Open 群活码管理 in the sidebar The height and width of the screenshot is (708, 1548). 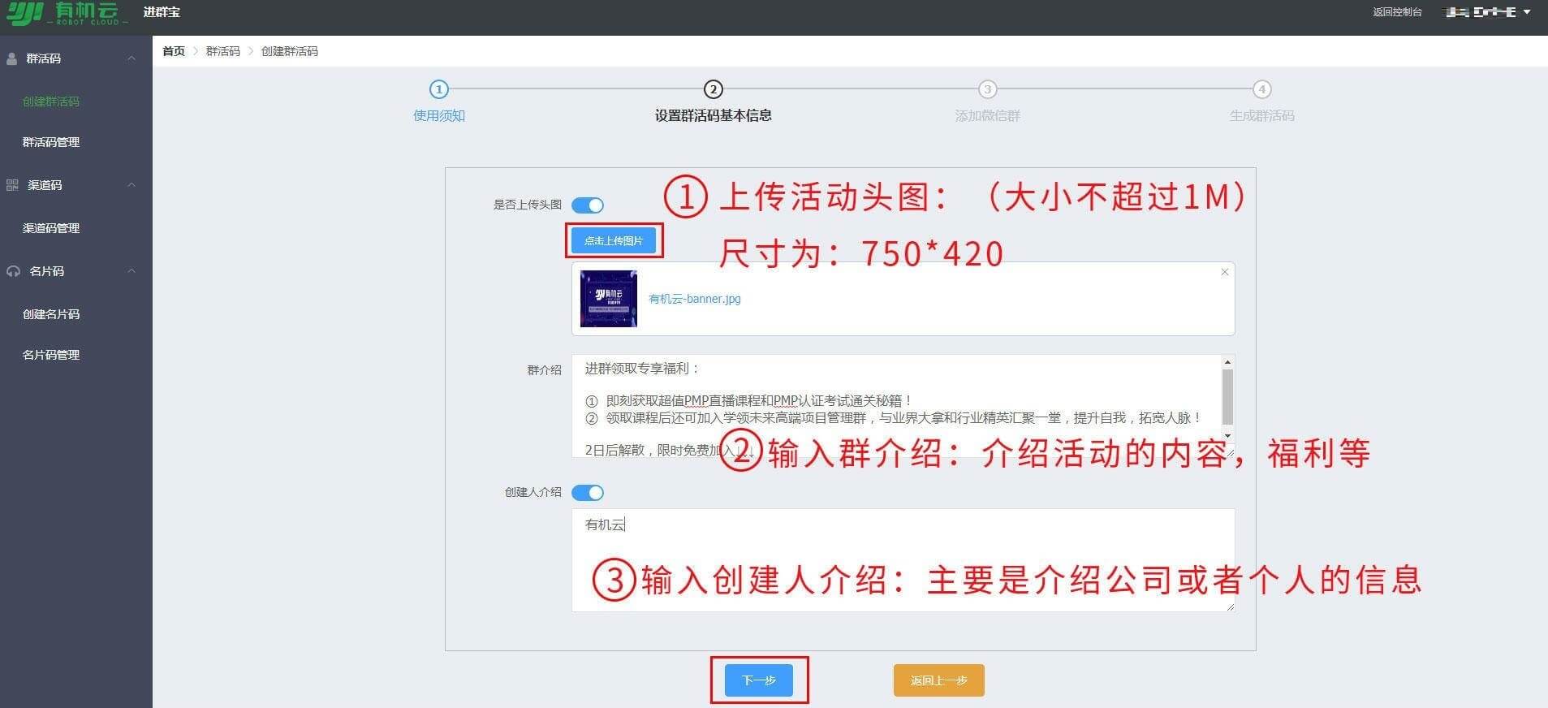(x=51, y=142)
